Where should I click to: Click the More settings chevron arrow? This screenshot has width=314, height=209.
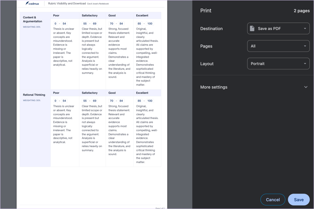(x=306, y=87)
